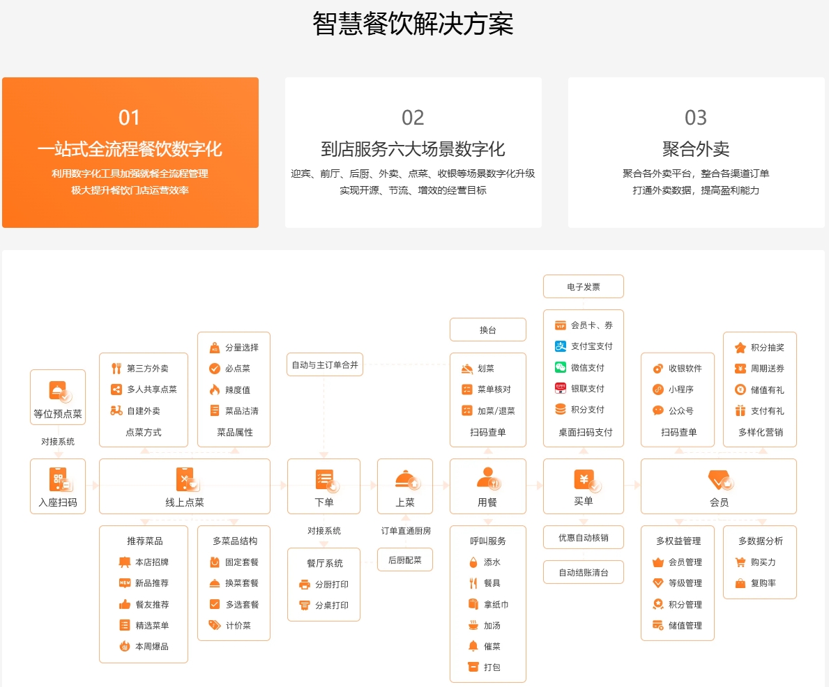Viewport: 829px width, 687px height.
Task: Click the 下单 order list icon
Action: pyautogui.click(x=325, y=479)
